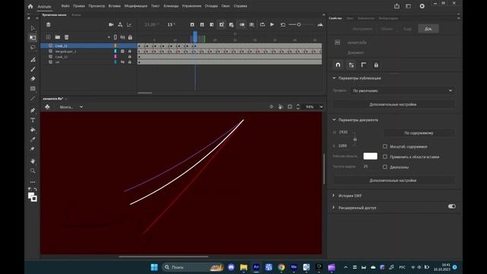This screenshot has height=274, width=487.
Task: Click the stage width field 1920
Action: click(344, 132)
